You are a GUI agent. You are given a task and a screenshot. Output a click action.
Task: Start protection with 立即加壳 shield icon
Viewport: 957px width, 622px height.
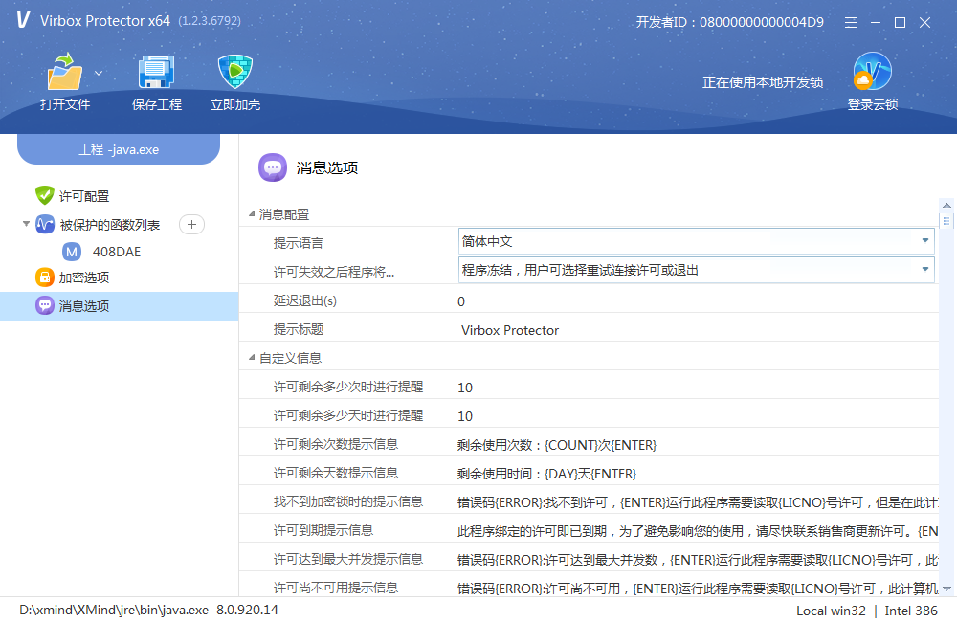tap(235, 72)
